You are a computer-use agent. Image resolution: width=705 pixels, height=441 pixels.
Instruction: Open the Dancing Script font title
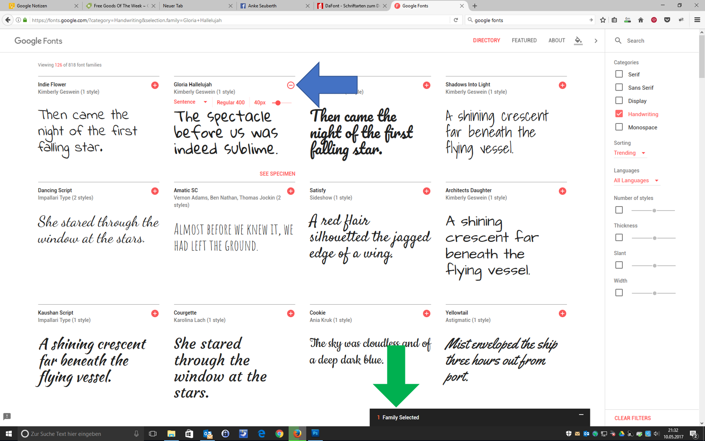[55, 191]
